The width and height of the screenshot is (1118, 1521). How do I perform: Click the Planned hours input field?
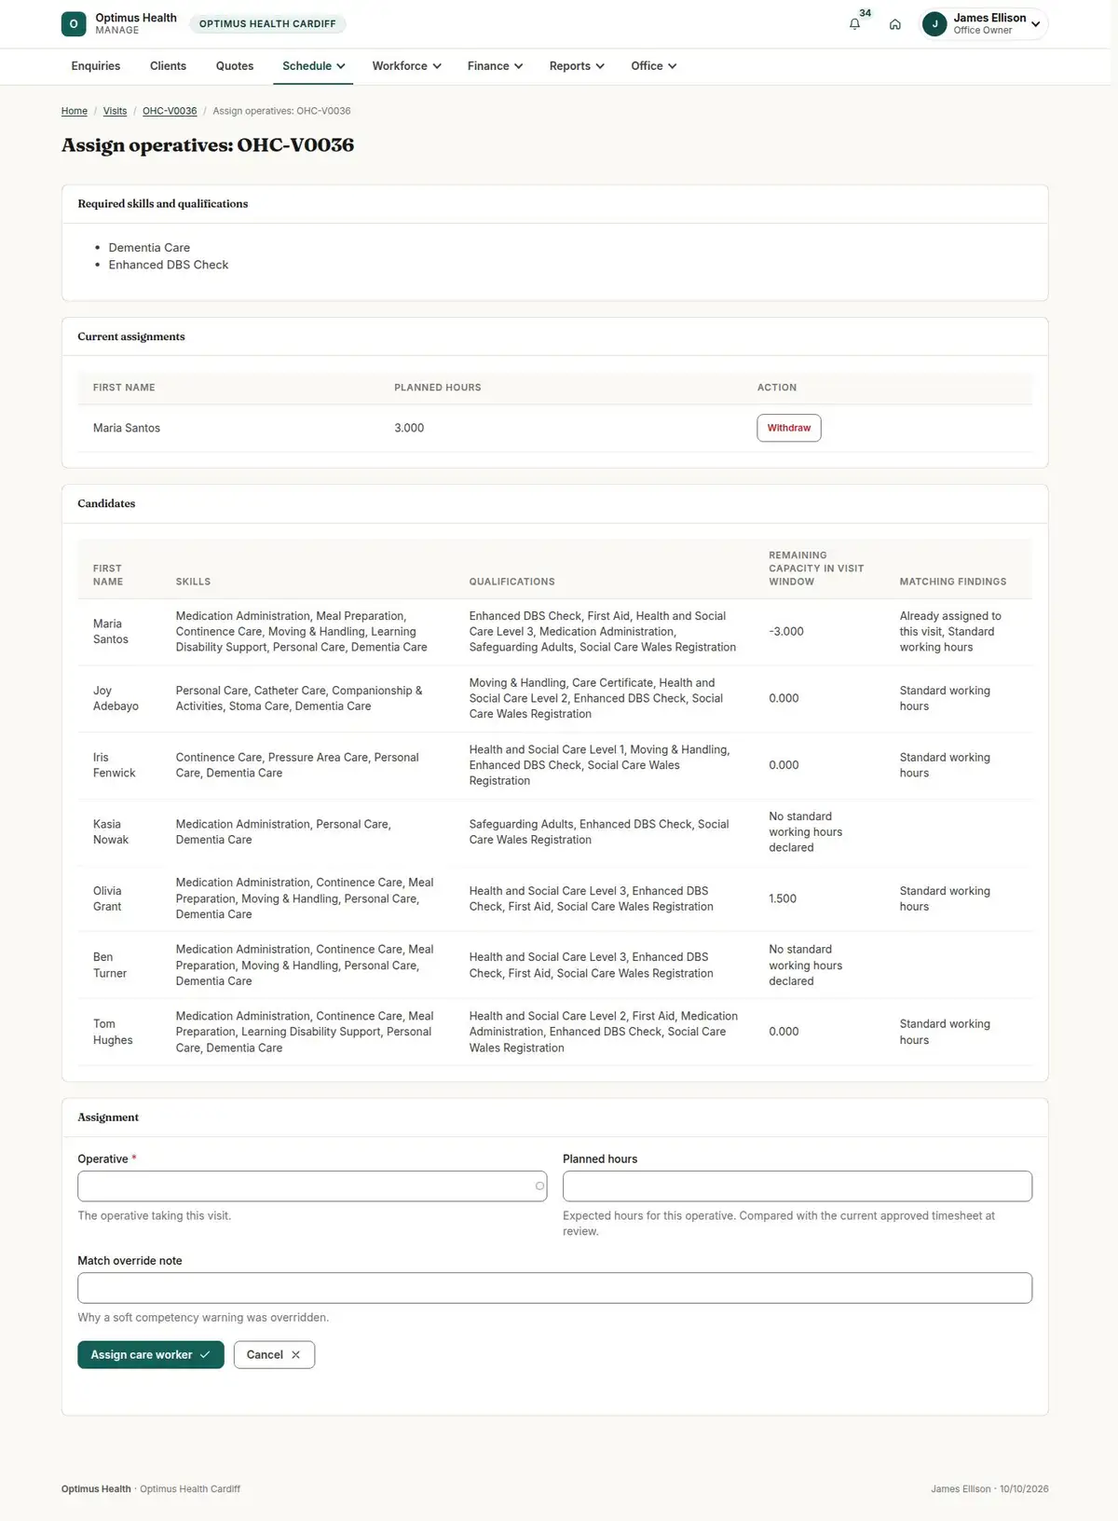pyautogui.click(x=798, y=1186)
